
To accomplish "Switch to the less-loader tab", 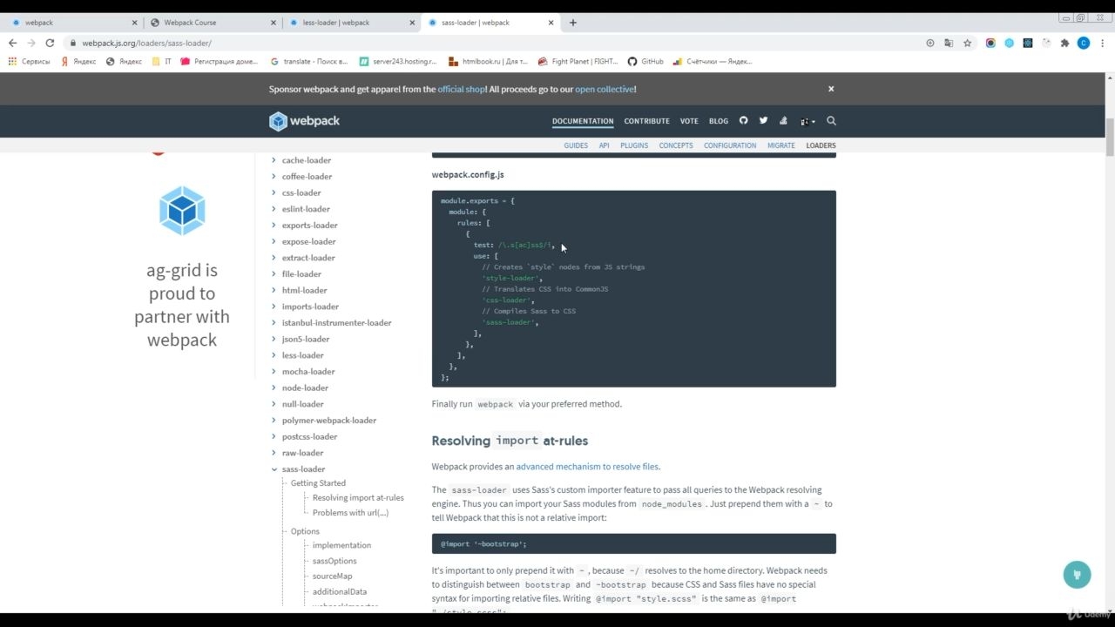I will point(349,23).
